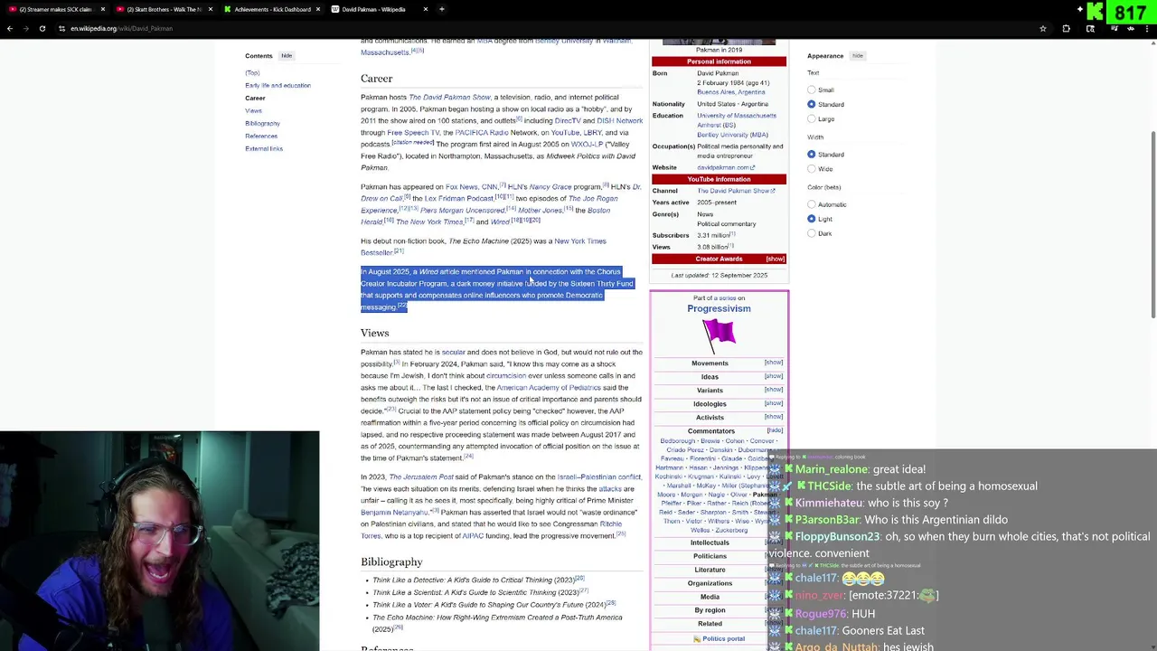This screenshot has height=651, width=1157.
Task: Select Large text size option
Action: click(x=812, y=118)
